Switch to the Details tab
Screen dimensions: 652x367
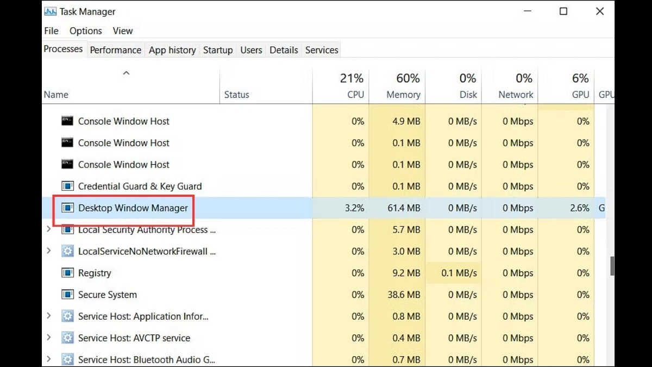click(284, 50)
